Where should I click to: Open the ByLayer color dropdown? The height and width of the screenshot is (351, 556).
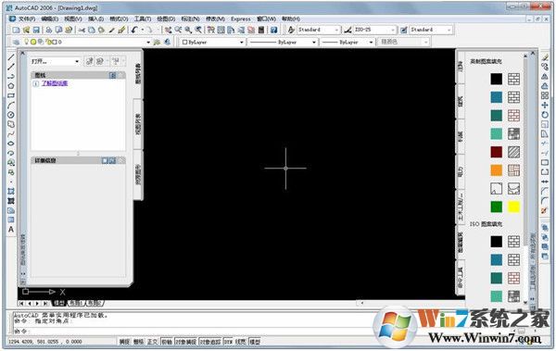[x=242, y=43]
